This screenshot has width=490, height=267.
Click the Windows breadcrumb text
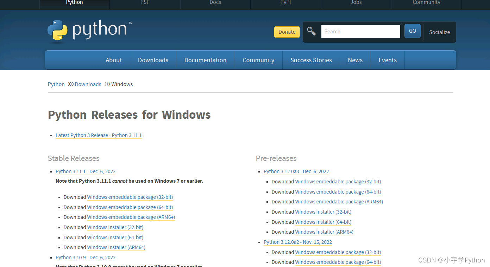pyautogui.click(x=122, y=84)
